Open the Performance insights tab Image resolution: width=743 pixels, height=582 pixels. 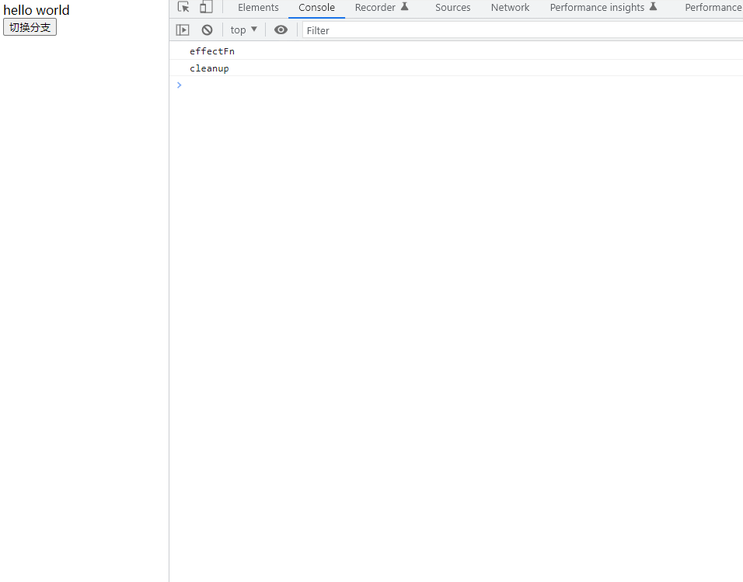coord(603,8)
